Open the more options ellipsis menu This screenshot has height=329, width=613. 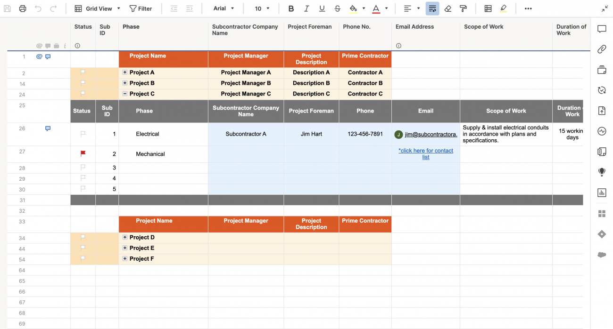(528, 8)
